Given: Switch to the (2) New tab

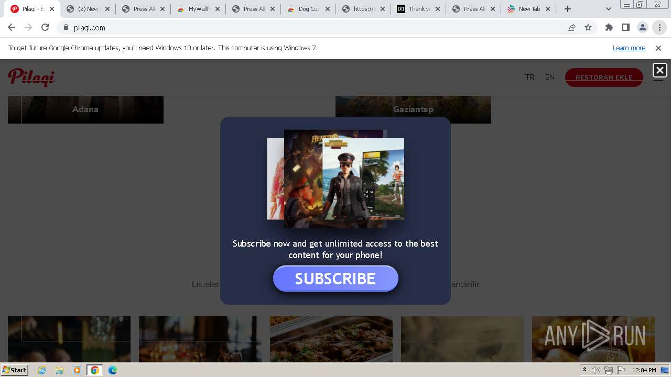Looking at the screenshot, I should coord(88,9).
